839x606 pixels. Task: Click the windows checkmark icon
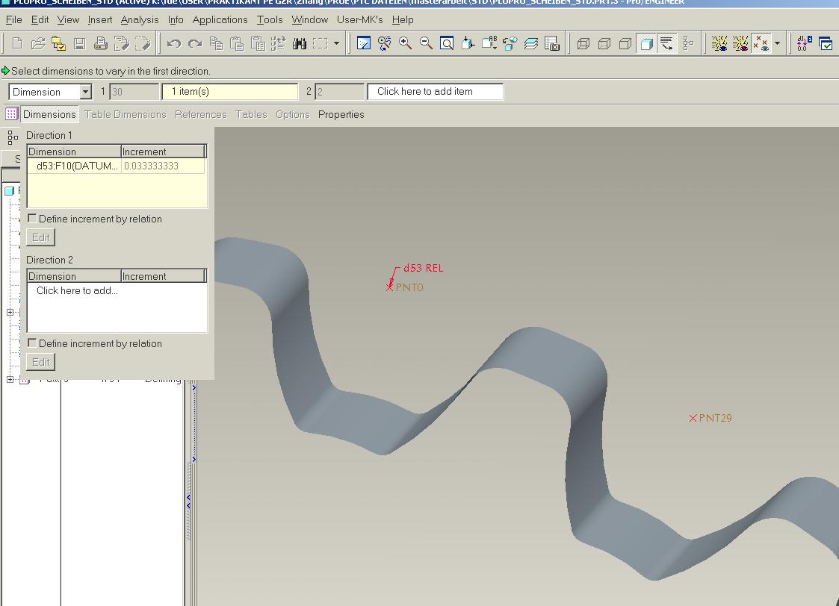pos(825,43)
